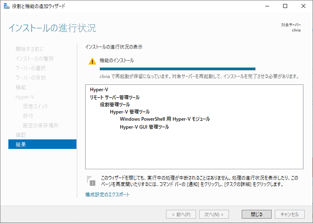Click the インストールの進行状況の表示 label
Image resolution: width=313 pixels, height=223 pixels.
pyautogui.click(x=114, y=47)
